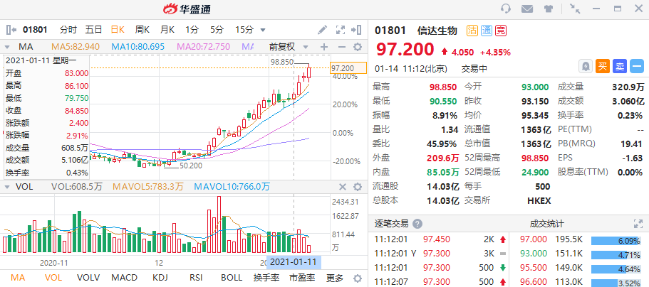Select the pencil drawing tool
Viewport: 649px width, 287px height.
[x=322, y=30]
